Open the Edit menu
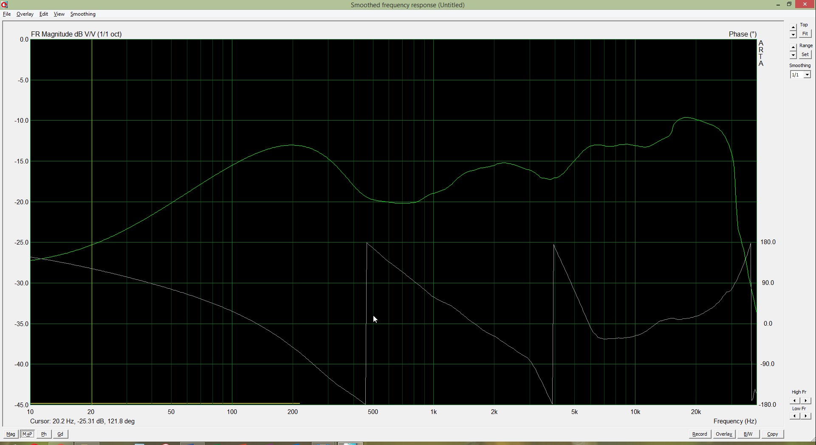 [44, 14]
